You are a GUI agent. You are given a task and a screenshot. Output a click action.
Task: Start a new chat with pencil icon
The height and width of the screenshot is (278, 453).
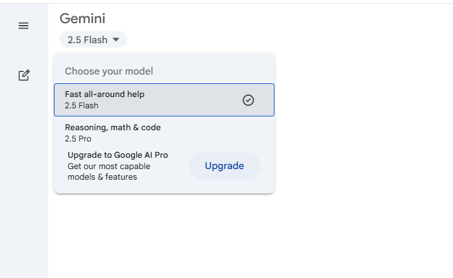24,75
